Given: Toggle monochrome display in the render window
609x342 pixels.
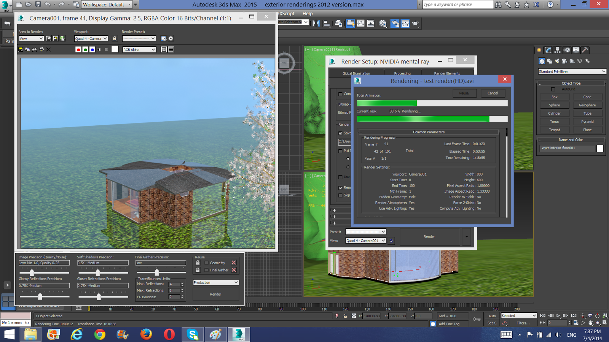Looking at the screenshot, I should coord(99,49).
